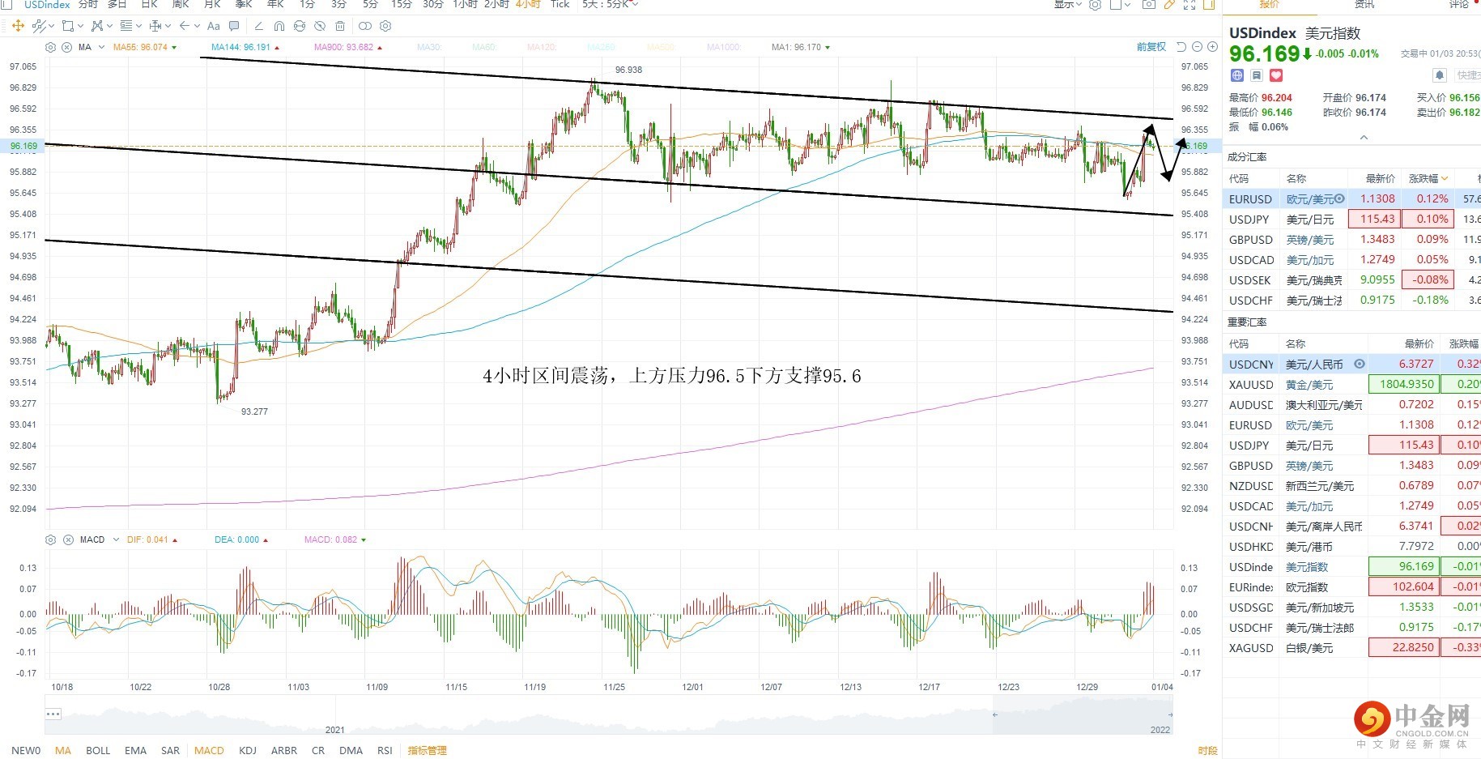Open the 资讯 news tab

(x=1365, y=5)
